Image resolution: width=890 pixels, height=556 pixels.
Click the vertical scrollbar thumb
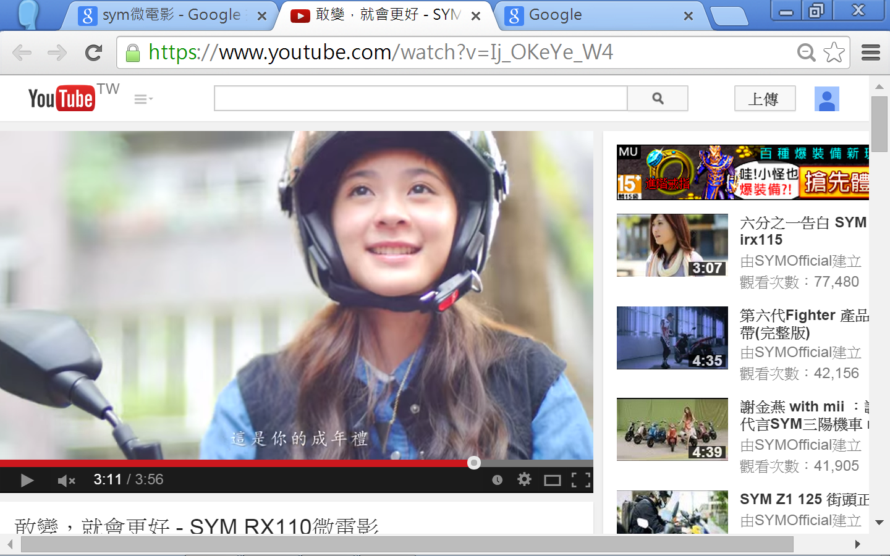(x=879, y=124)
